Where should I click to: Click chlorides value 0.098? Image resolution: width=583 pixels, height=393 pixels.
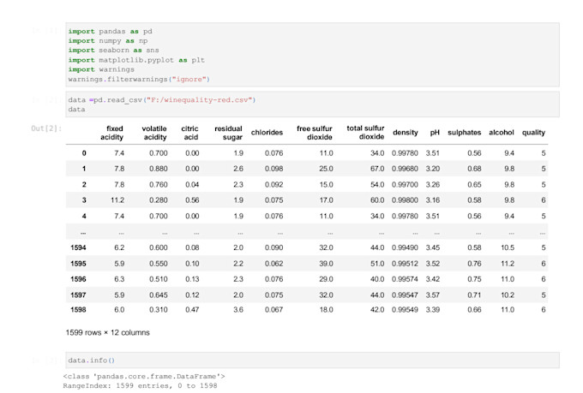click(x=274, y=169)
